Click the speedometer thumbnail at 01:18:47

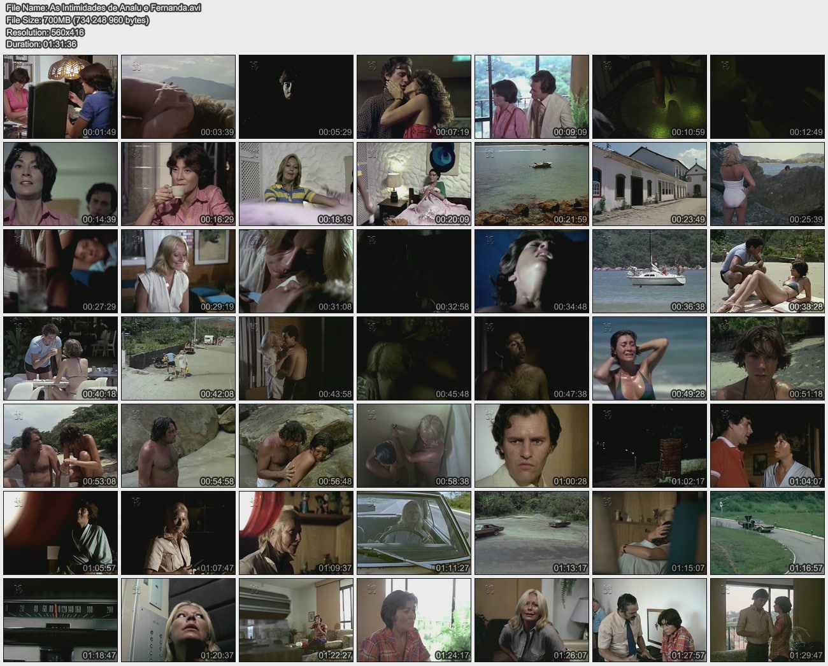click(x=61, y=620)
